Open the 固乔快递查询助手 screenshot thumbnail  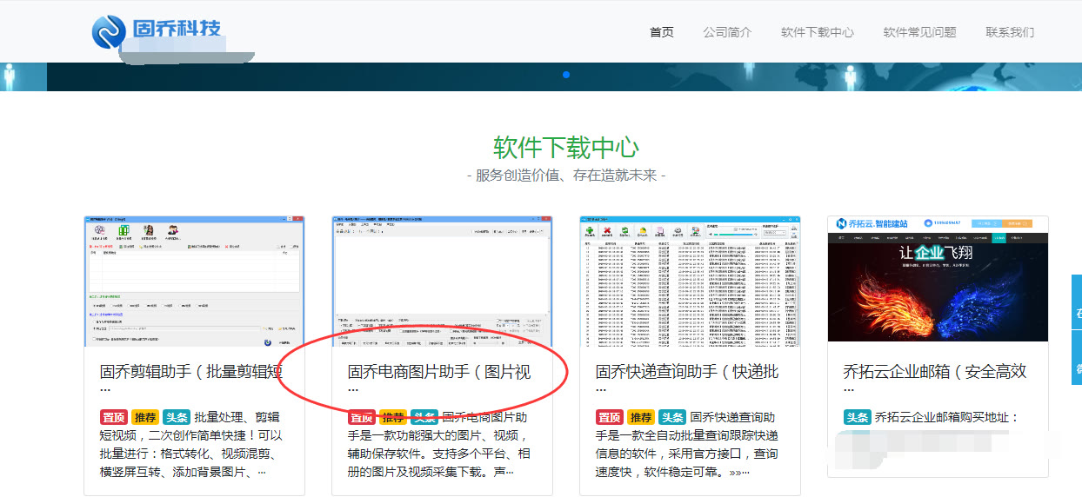point(690,281)
